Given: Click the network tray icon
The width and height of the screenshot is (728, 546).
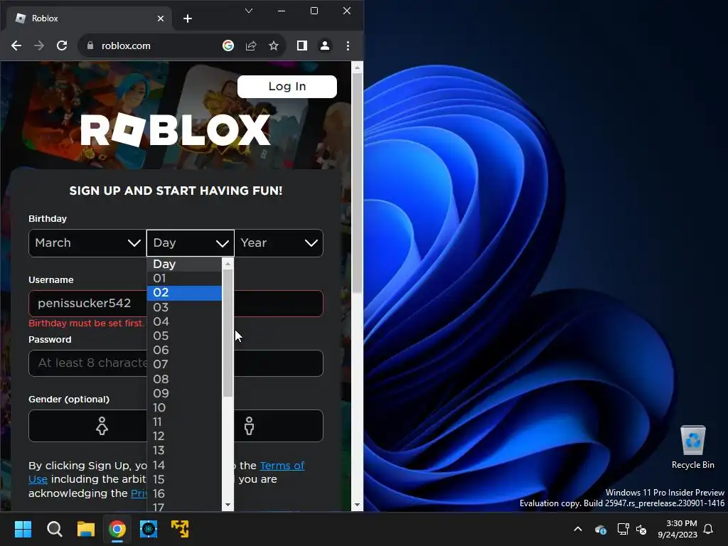Looking at the screenshot, I should coord(623,529).
